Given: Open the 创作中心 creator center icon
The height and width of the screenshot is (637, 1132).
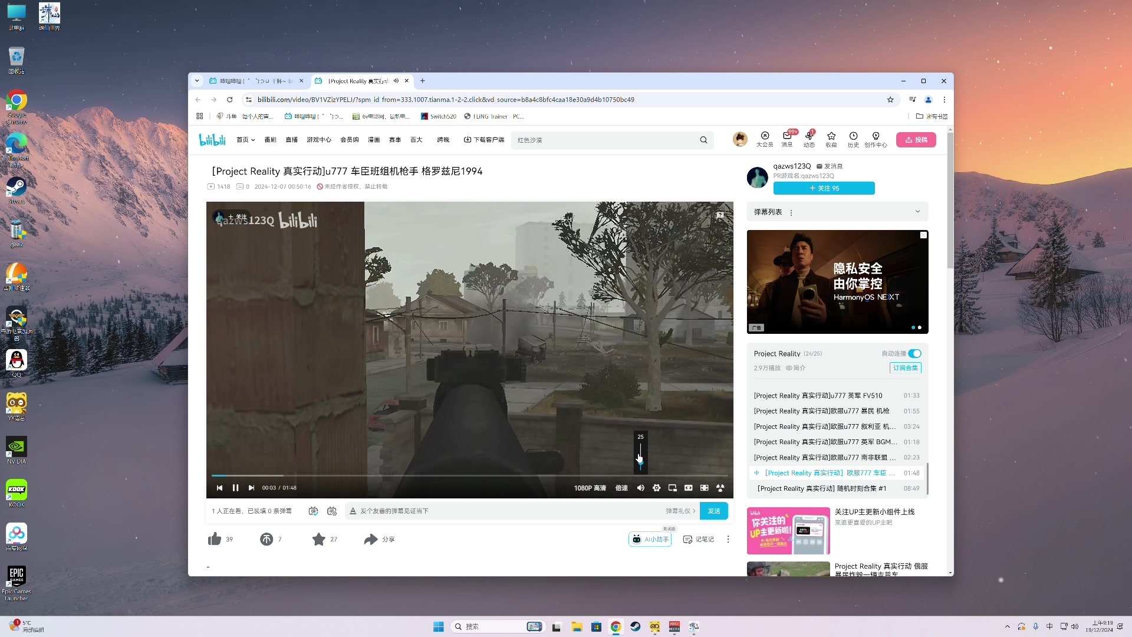Looking at the screenshot, I should pos(876,139).
